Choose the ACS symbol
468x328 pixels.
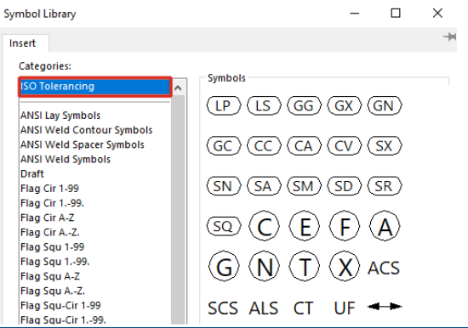click(x=384, y=268)
